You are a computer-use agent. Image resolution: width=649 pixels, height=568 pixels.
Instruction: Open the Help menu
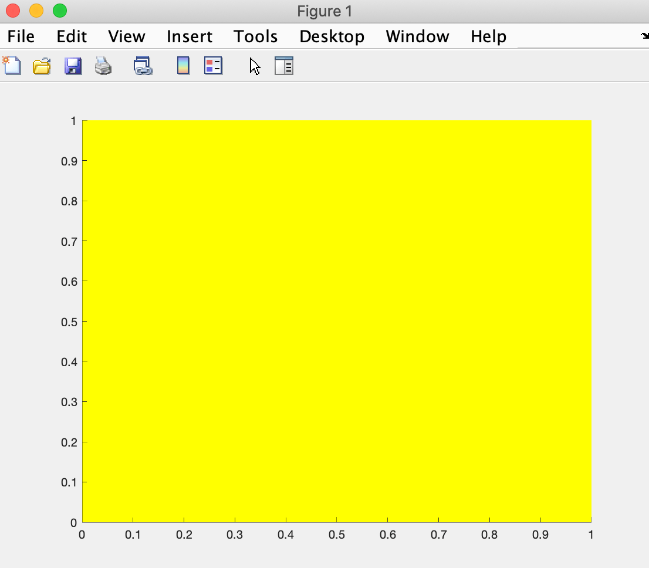point(488,36)
